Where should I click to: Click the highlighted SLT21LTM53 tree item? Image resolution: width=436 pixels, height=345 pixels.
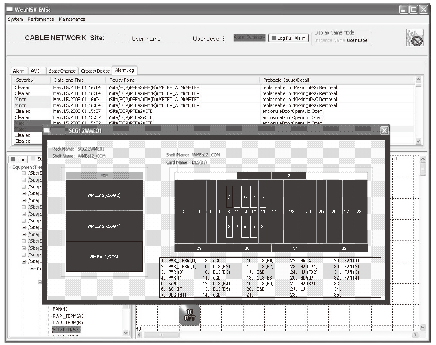[x=66, y=330]
